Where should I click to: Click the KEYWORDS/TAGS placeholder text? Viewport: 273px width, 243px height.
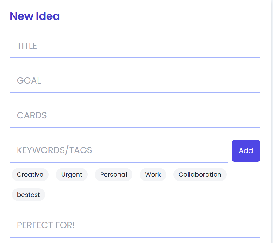[54, 150]
